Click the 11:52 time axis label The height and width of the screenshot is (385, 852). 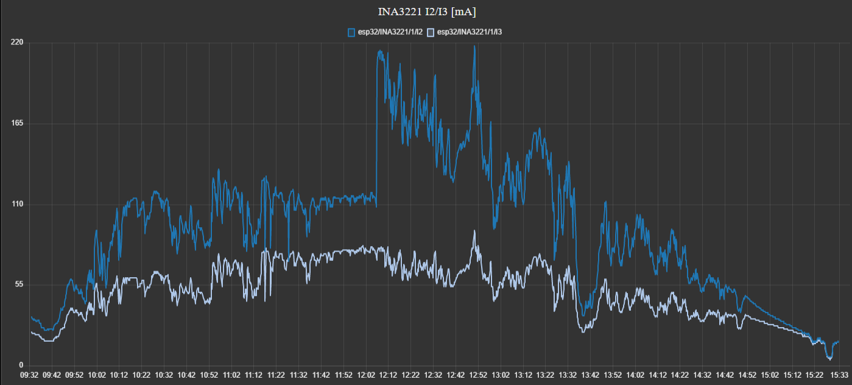[x=343, y=376]
